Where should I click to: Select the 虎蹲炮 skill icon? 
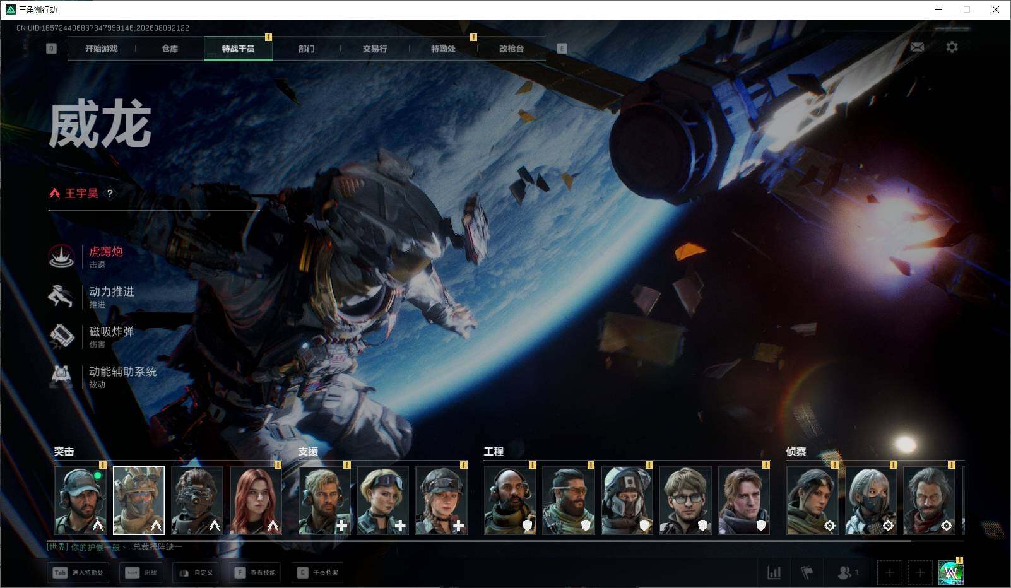[61, 256]
